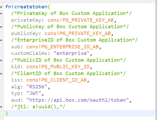Click the typ parameter keyword
The image size is (158, 120).
(x=16, y=93)
